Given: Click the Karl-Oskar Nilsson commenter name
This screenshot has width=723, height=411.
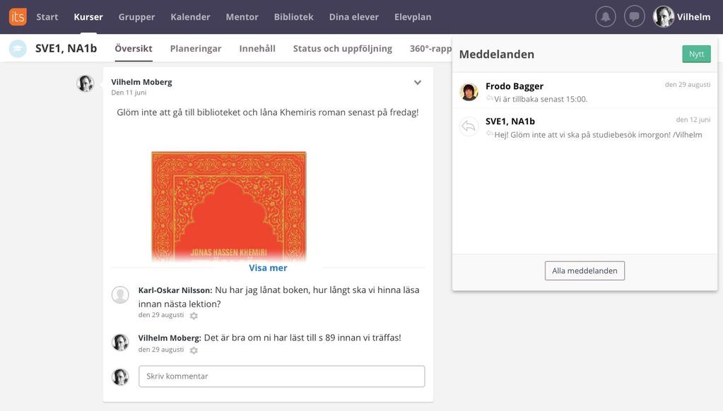Looking at the screenshot, I should pyautogui.click(x=175, y=290).
